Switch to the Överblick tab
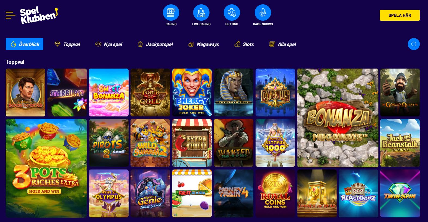428x222 pixels. pyautogui.click(x=25, y=44)
